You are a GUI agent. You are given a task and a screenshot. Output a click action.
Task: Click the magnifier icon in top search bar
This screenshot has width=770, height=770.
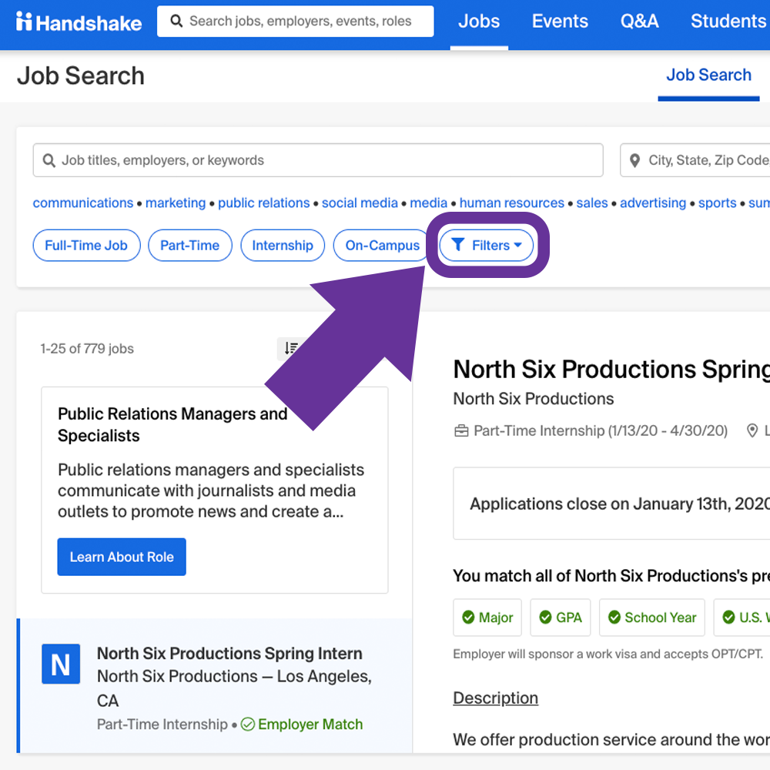[176, 21]
